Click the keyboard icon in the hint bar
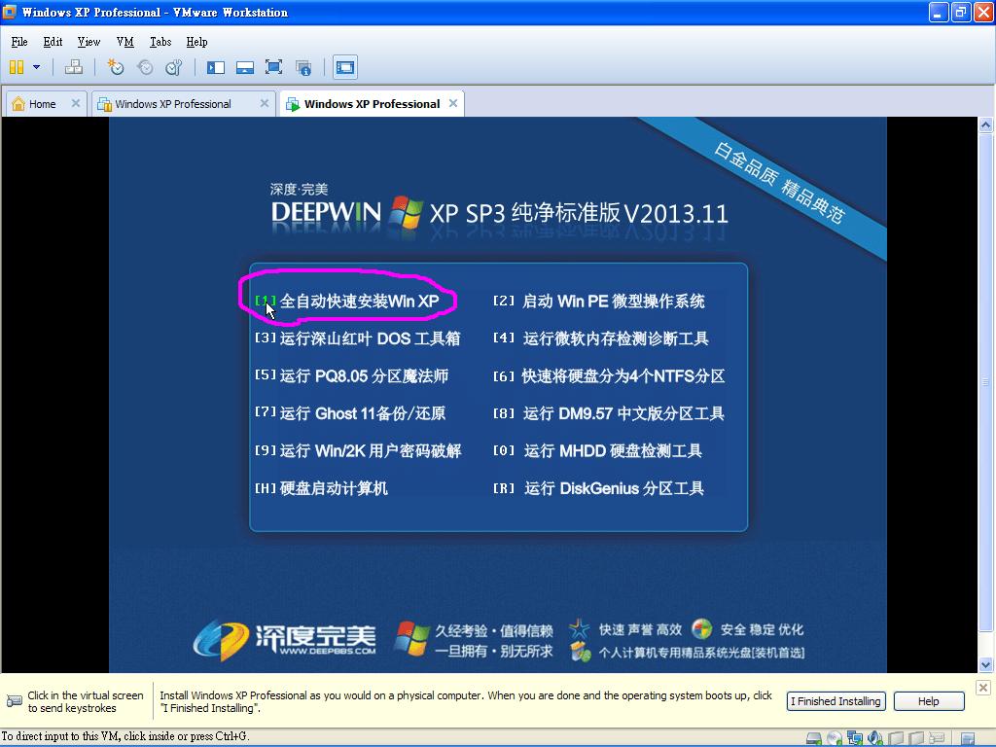This screenshot has height=747, width=996. pyautogui.click(x=14, y=701)
